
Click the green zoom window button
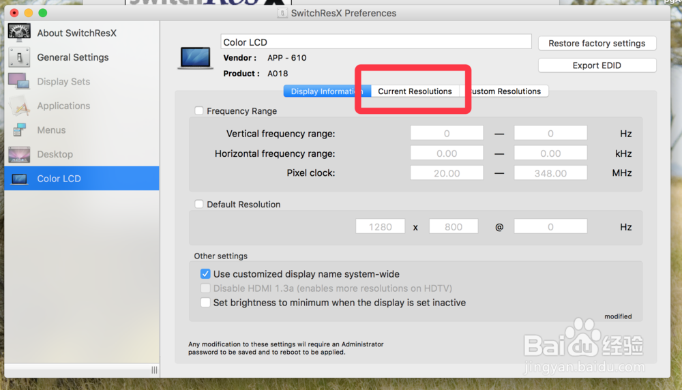(x=42, y=12)
